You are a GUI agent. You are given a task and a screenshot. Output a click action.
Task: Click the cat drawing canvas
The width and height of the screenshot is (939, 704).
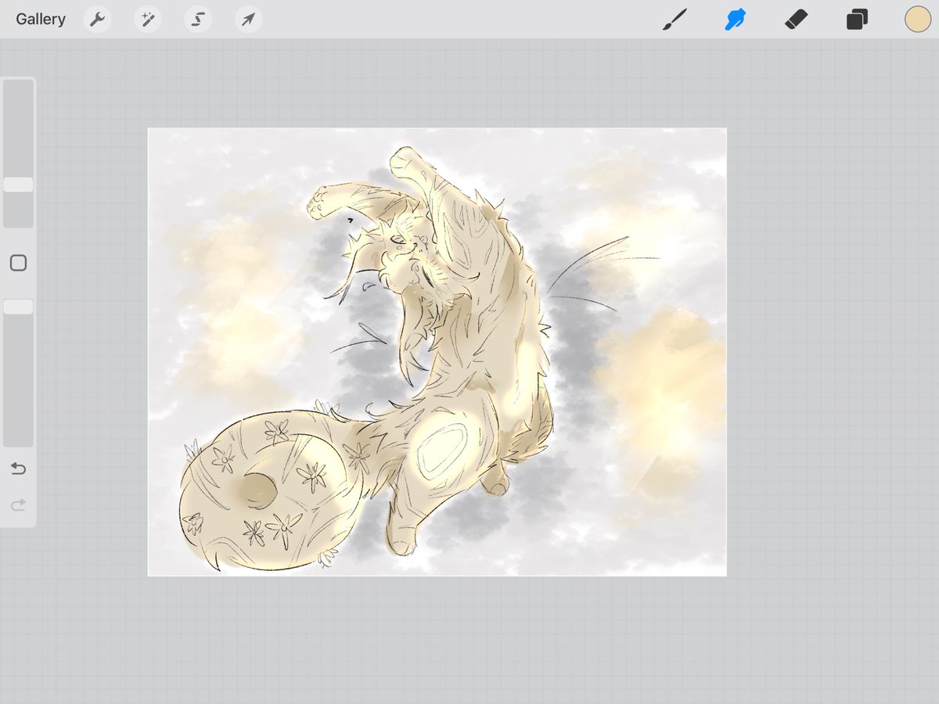[x=437, y=352]
